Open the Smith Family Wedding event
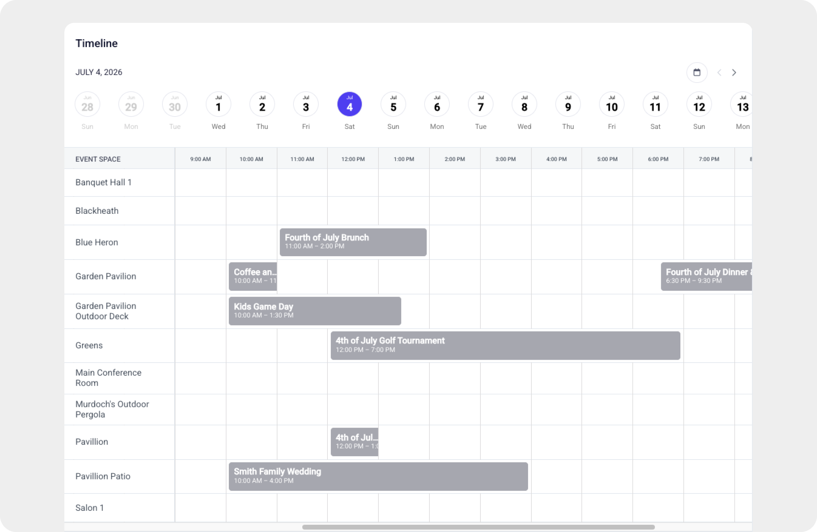Image resolution: width=817 pixels, height=532 pixels. coord(378,476)
